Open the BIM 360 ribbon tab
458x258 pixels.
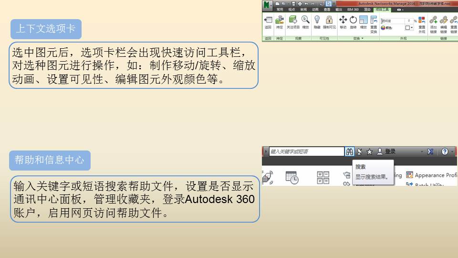pos(353,10)
